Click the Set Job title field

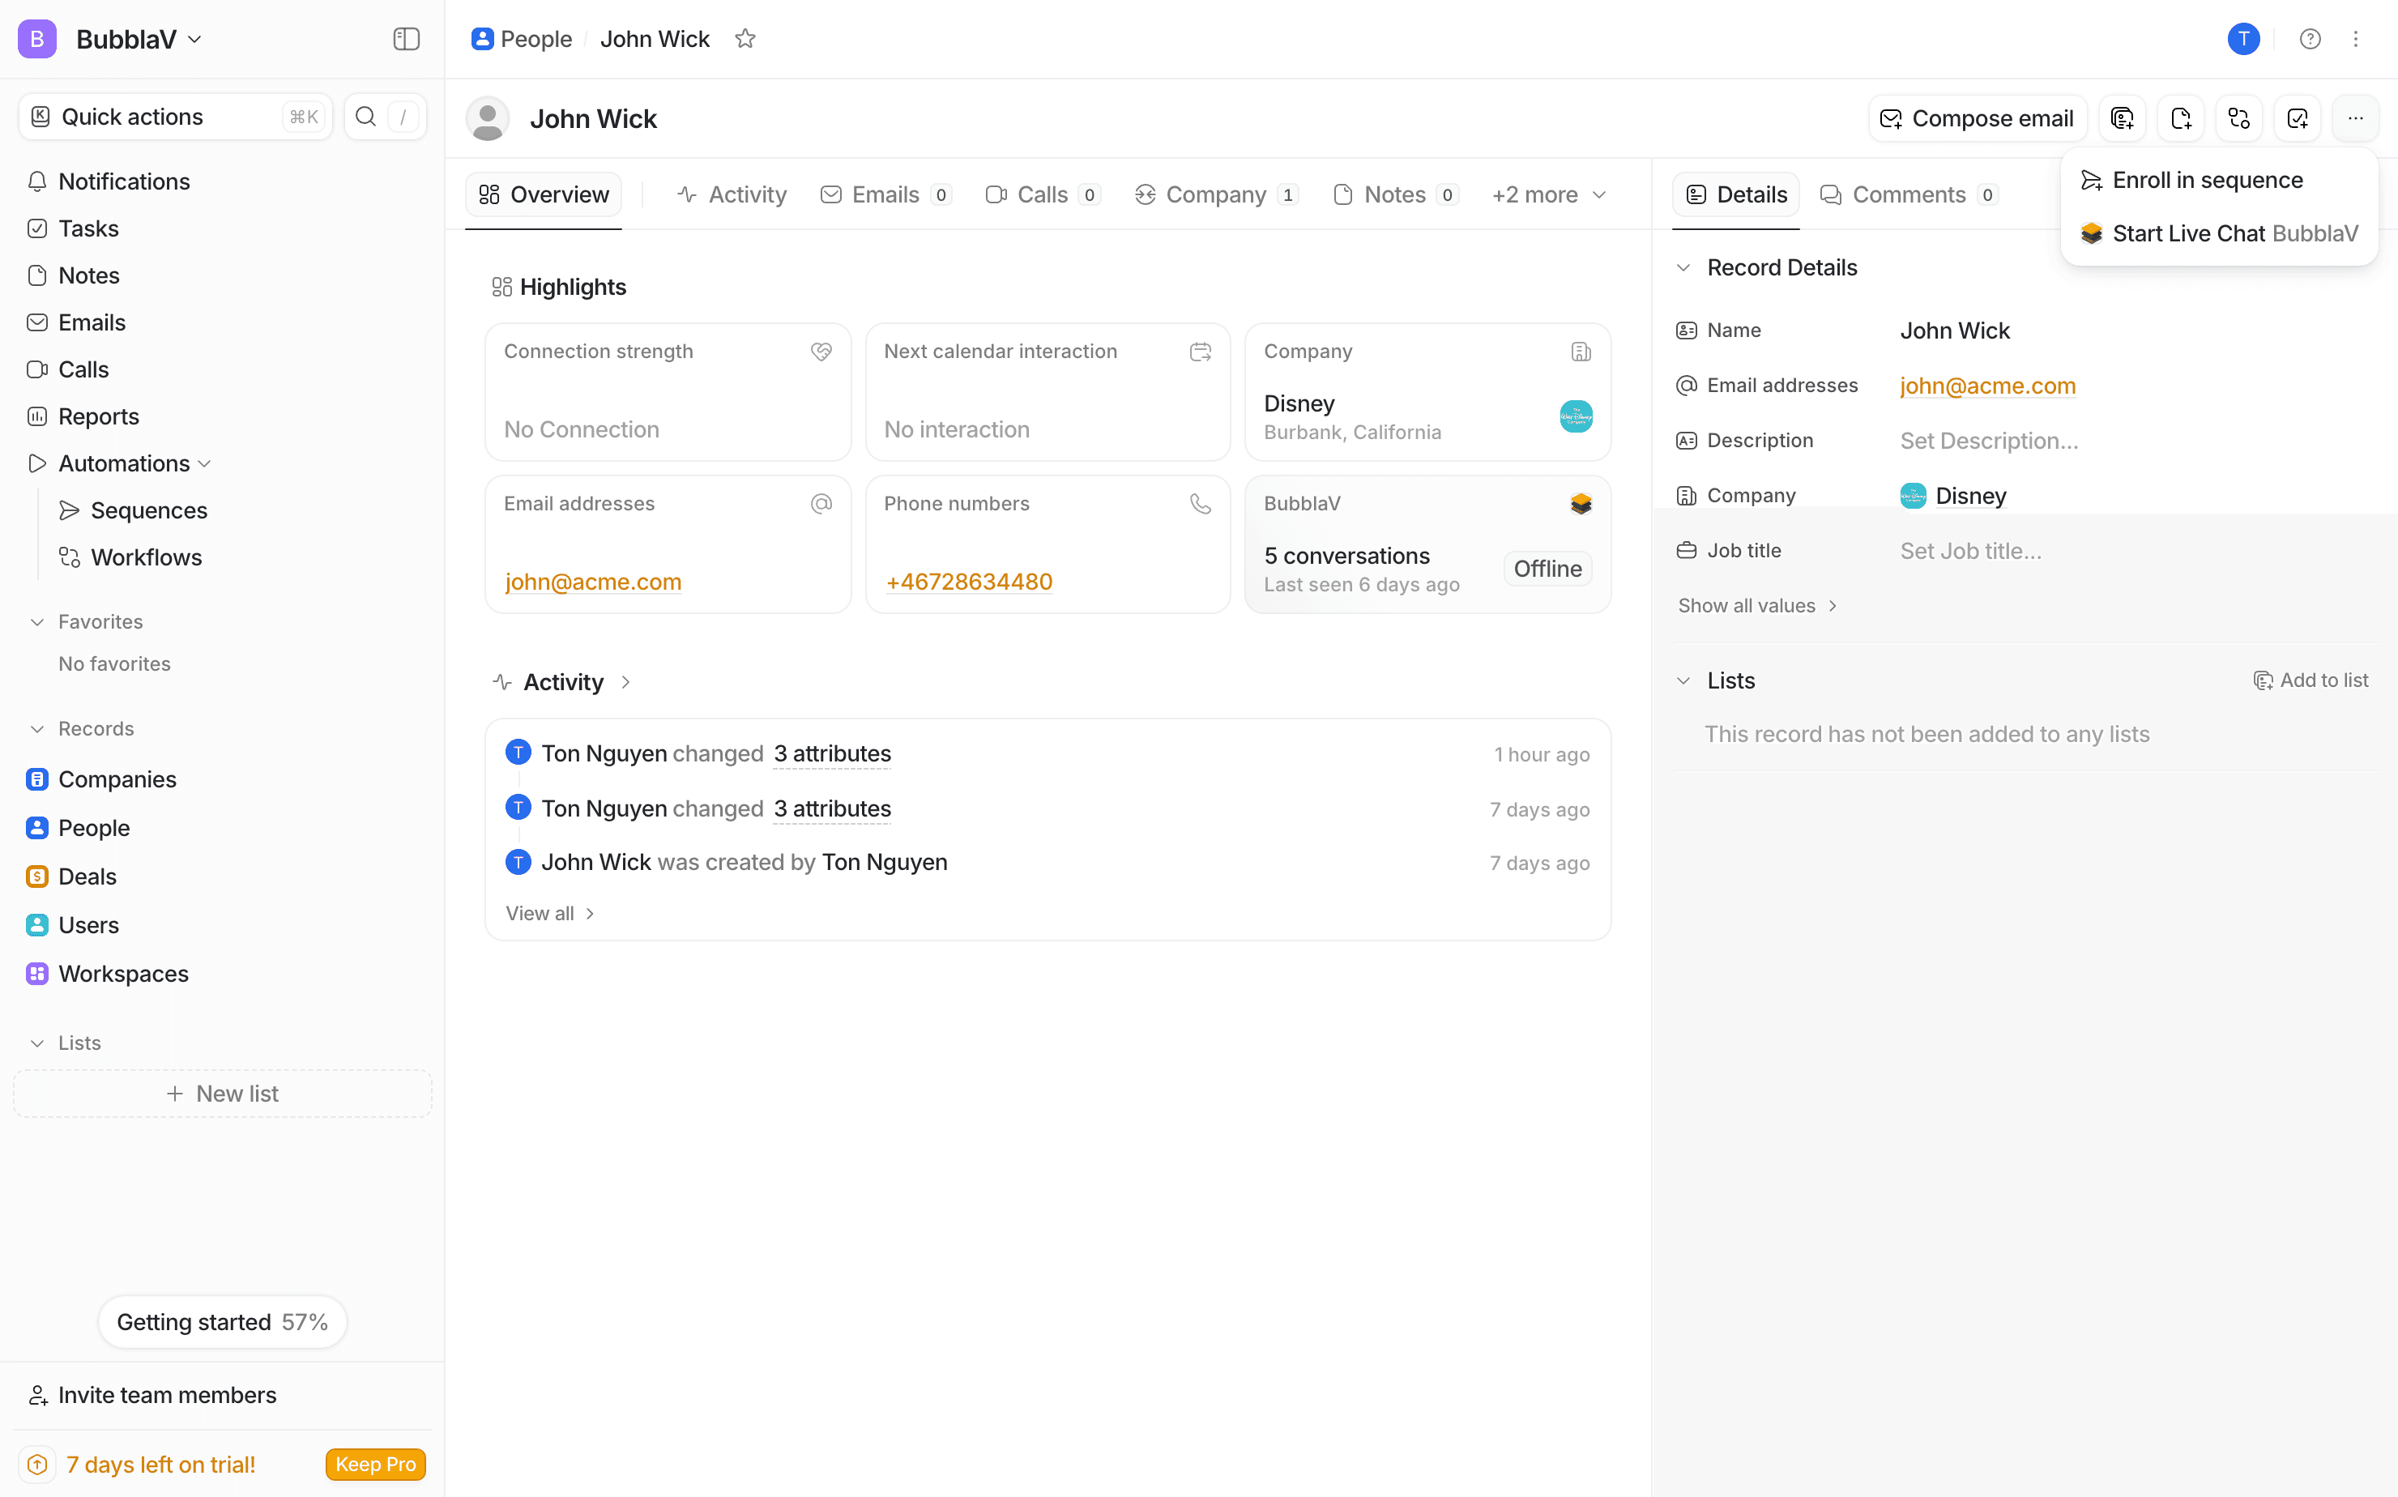(1970, 551)
